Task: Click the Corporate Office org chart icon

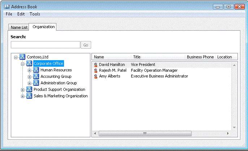Action: click(29, 63)
